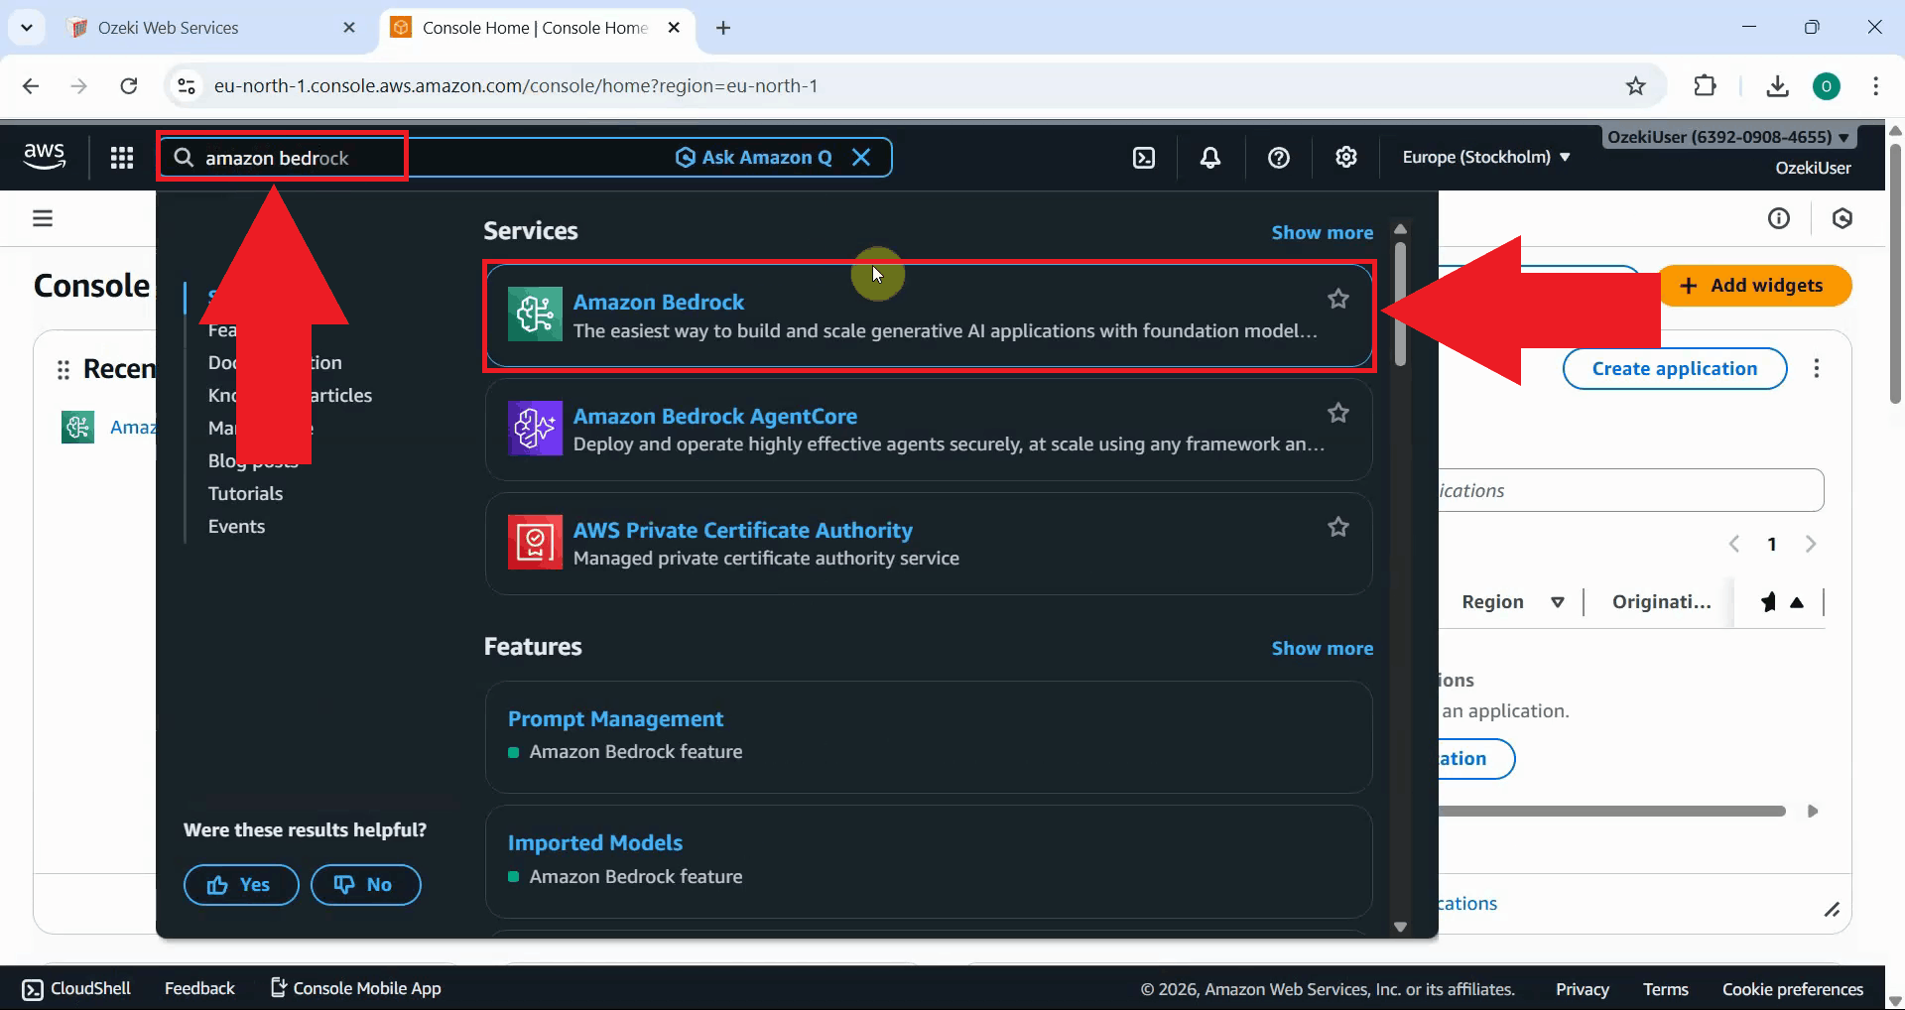Screen dimensions: 1905x1010
Task: Select Events in search category list
Action: coord(236,526)
